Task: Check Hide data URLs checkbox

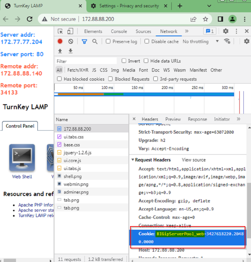Action: point(146,61)
